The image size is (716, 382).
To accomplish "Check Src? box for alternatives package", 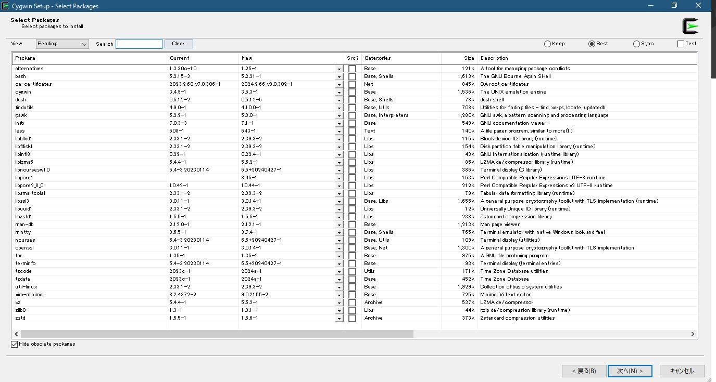I will tap(353, 69).
